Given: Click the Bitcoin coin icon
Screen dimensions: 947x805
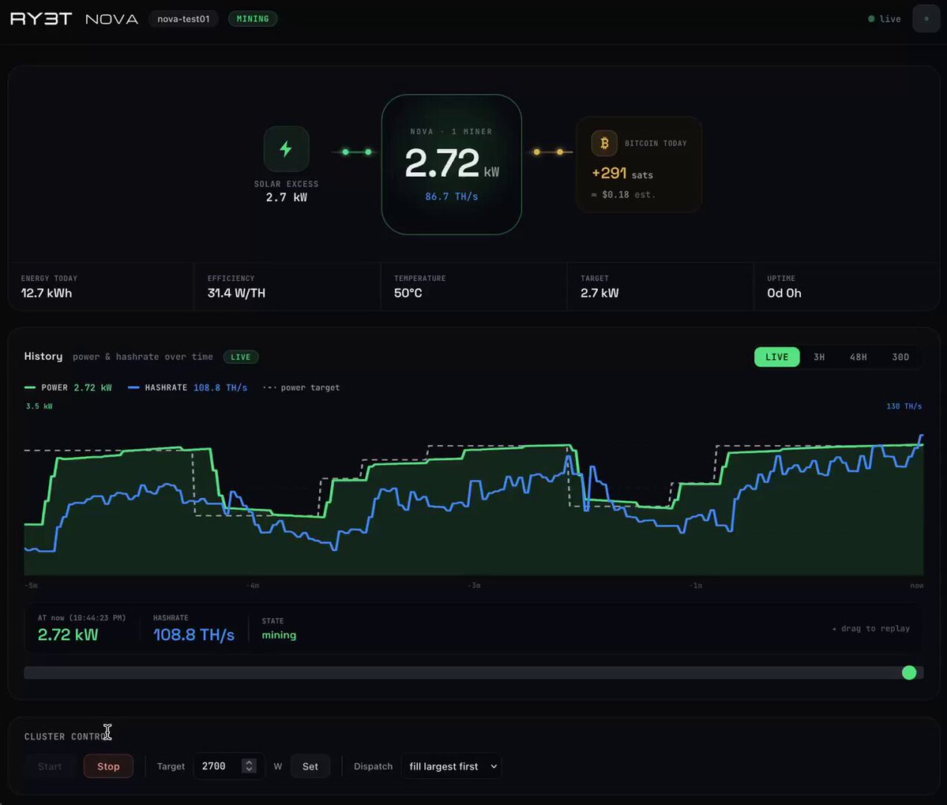Looking at the screenshot, I should 604,144.
